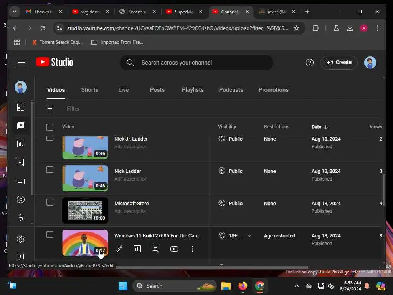The height and width of the screenshot is (295, 393).
Task: Open File Explorer from the taskbar
Action: pyautogui.click(x=226, y=286)
